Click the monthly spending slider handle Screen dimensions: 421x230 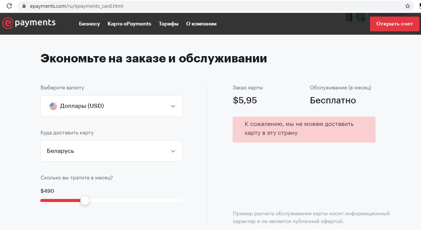(85, 200)
